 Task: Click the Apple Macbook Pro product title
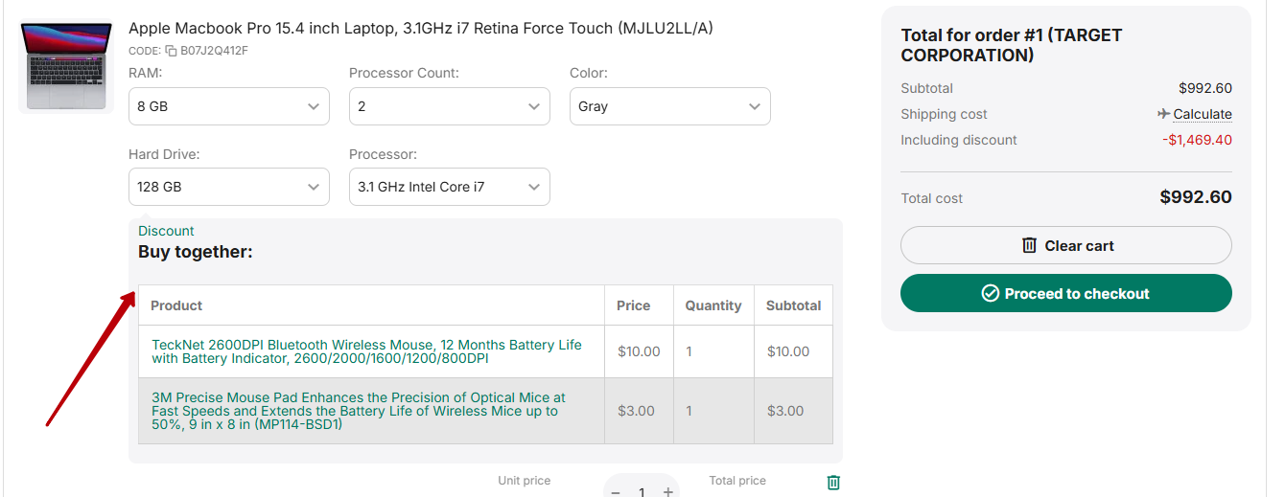tap(420, 29)
